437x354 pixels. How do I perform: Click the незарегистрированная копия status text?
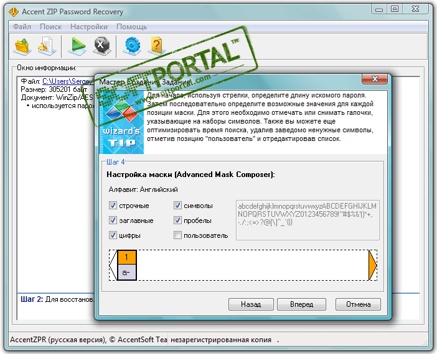coord(221,340)
